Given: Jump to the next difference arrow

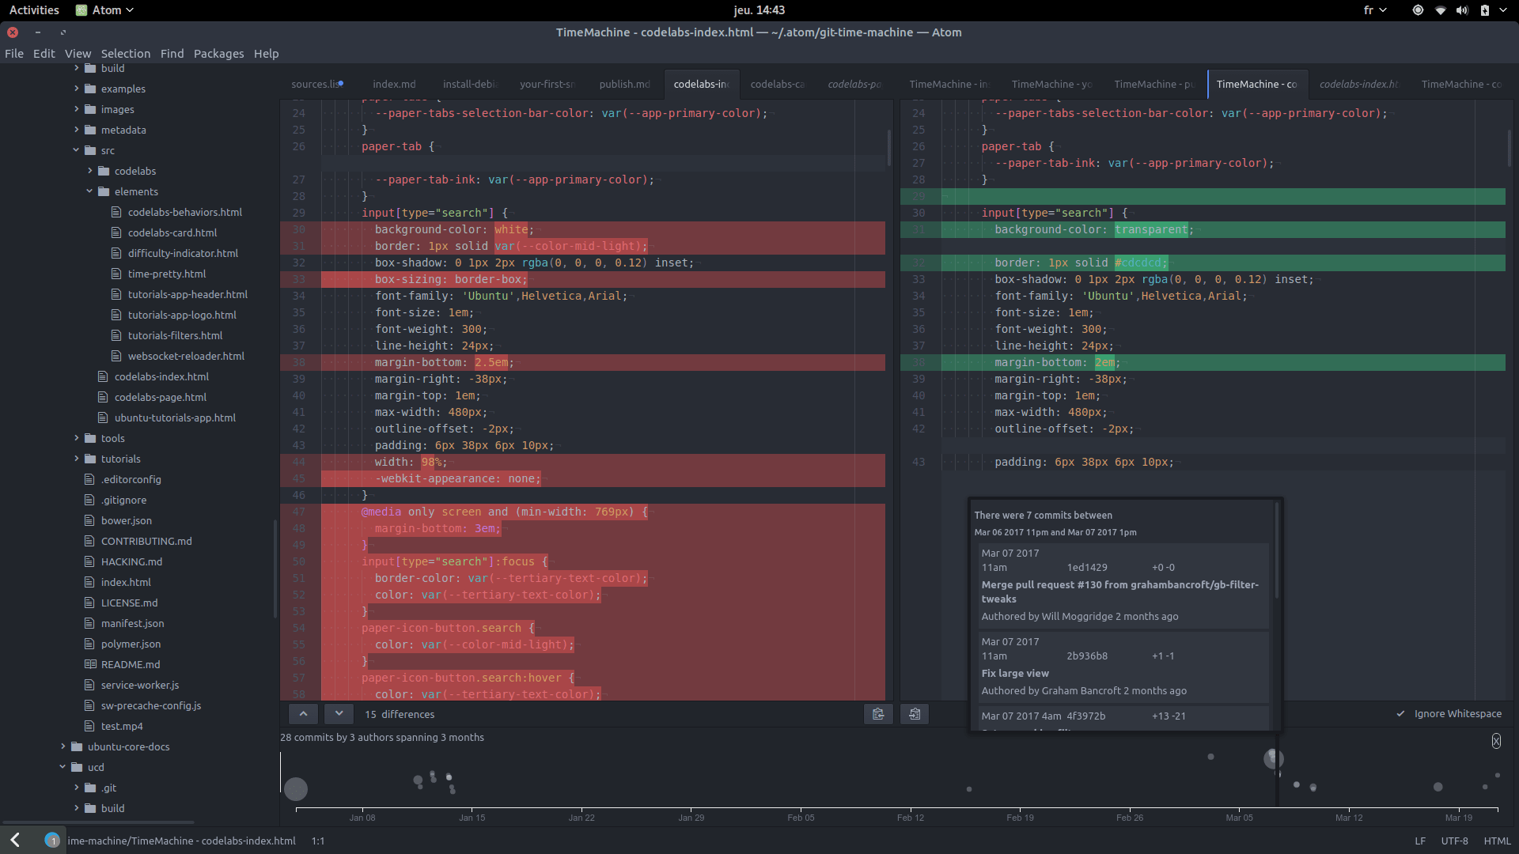Looking at the screenshot, I should [x=339, y=714].
